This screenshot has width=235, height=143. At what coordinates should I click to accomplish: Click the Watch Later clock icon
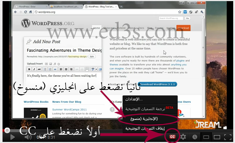(195, 137)
